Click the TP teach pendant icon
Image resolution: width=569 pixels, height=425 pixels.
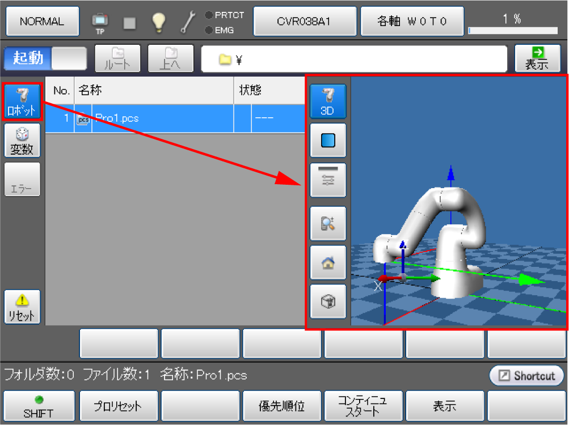pyautogui.click(x=100, y=22)
